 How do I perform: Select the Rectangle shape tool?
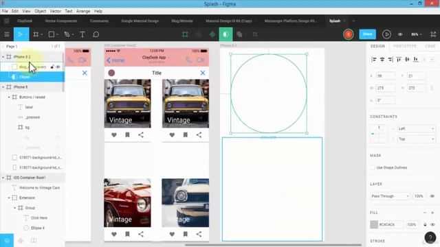click(52, 34)
